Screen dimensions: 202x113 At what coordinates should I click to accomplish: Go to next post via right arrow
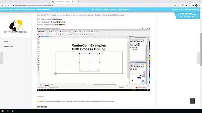199,58
